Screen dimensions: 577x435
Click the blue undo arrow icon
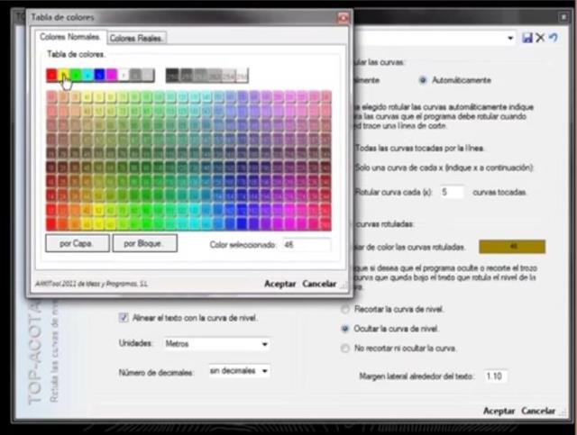click(553, 38)
